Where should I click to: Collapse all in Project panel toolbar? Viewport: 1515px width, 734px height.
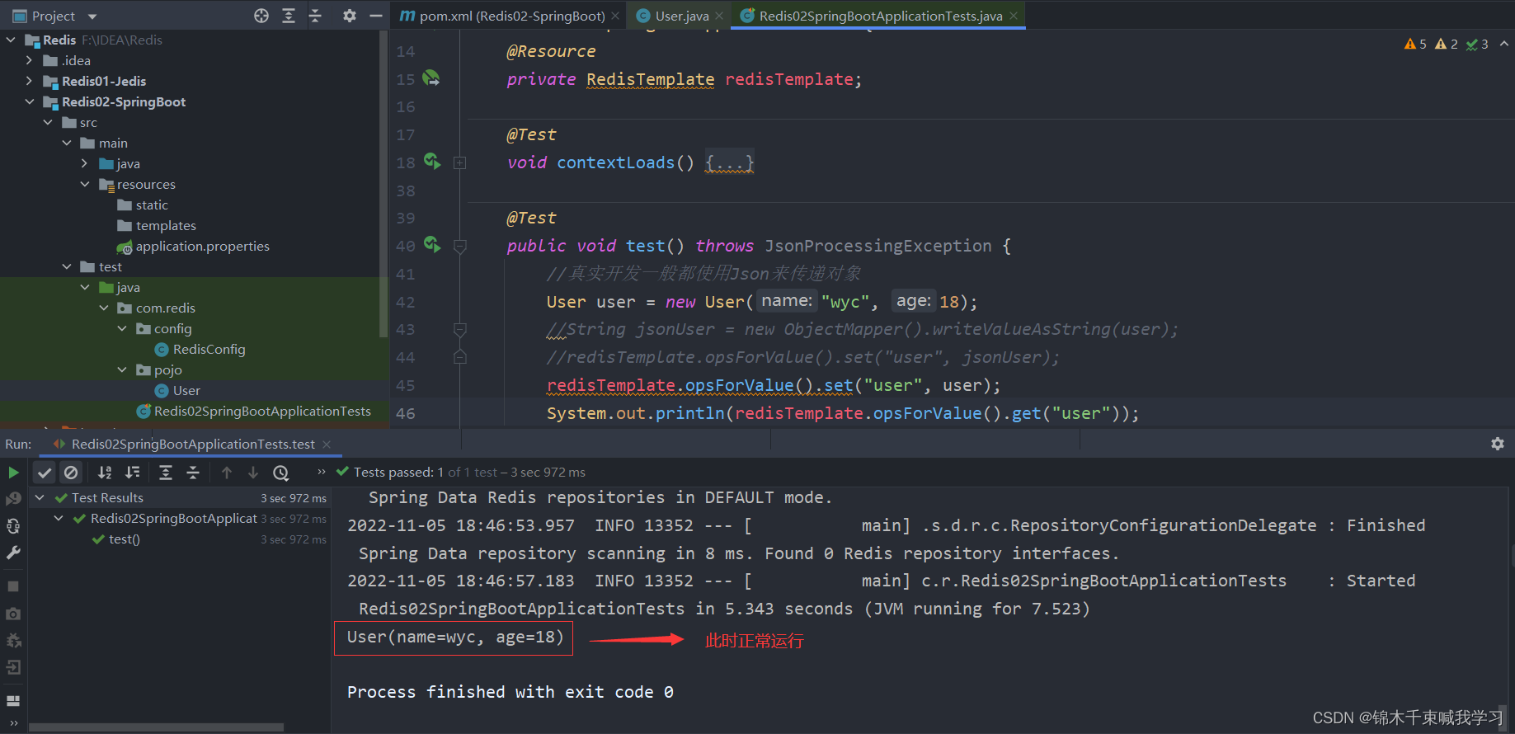click(315, 16)
